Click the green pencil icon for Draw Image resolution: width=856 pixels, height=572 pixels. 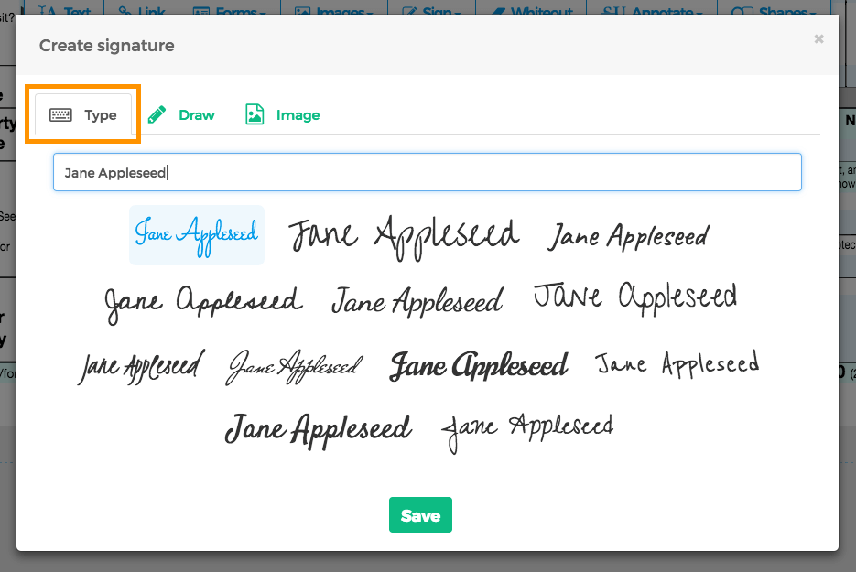(157, 114)
